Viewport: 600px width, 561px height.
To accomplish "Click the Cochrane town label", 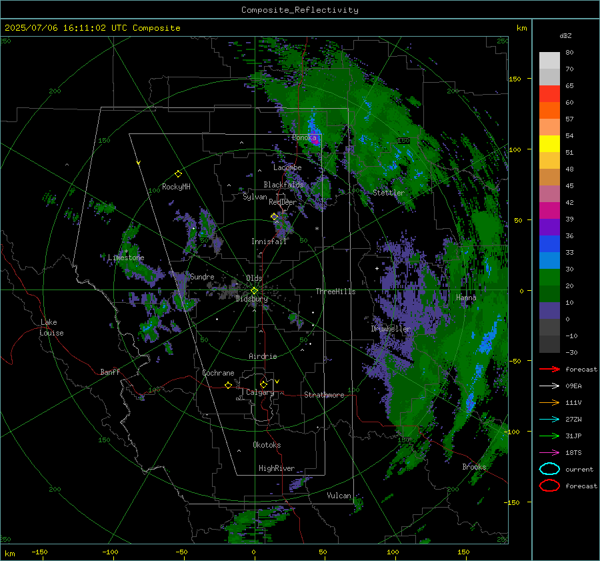I will coord(218,373).
